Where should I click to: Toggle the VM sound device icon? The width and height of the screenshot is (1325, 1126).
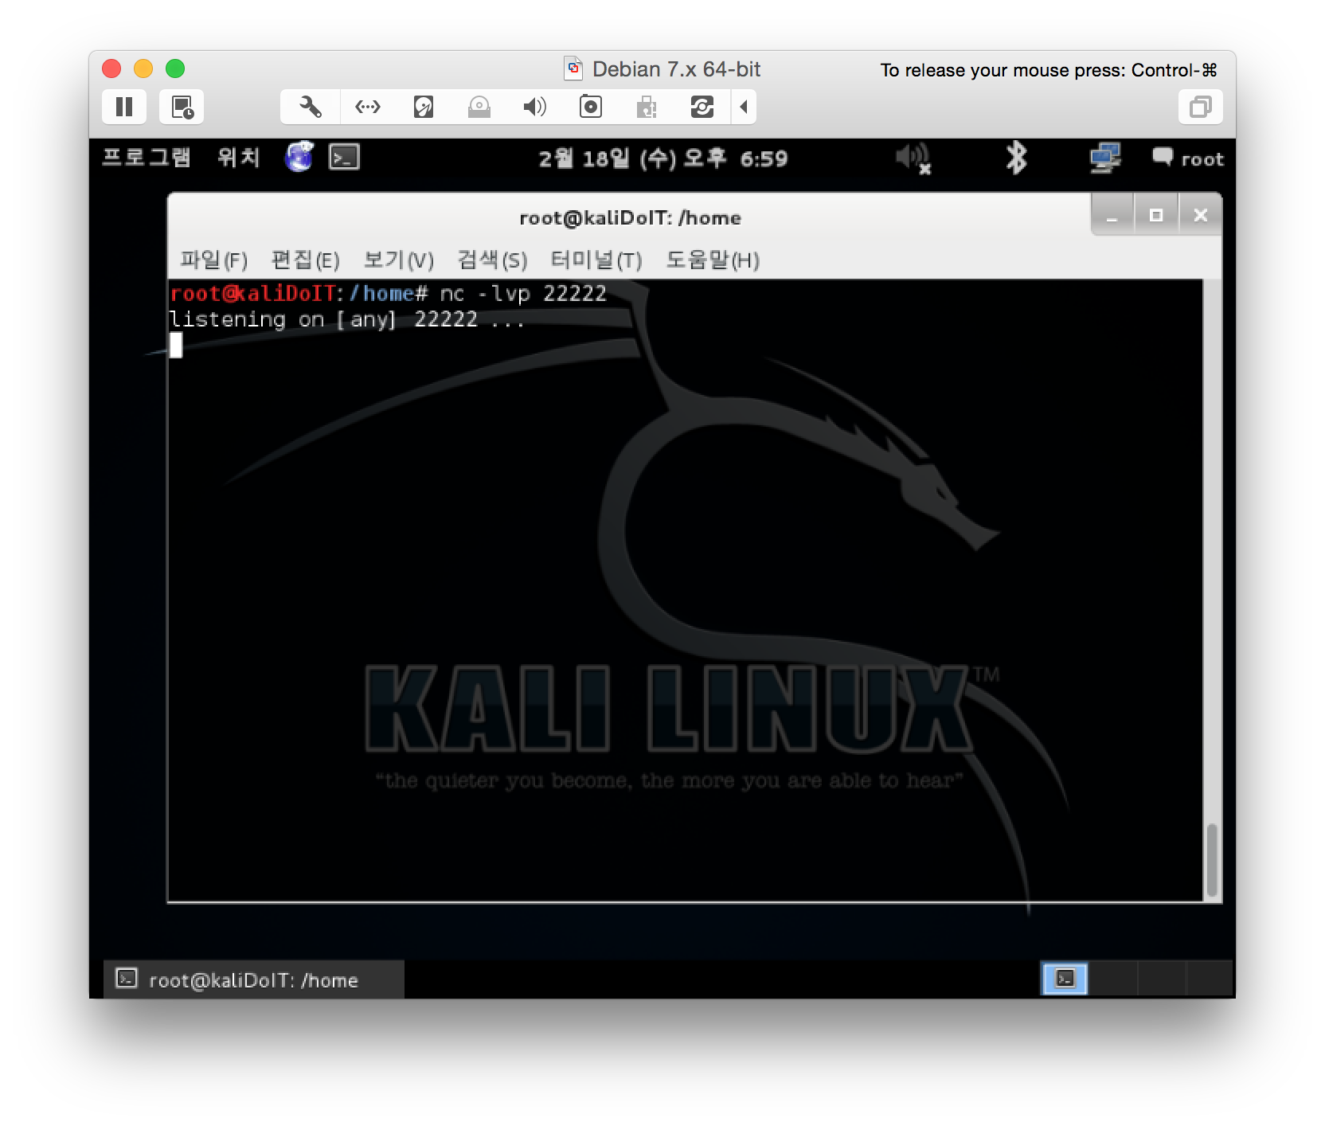point(535,107)
